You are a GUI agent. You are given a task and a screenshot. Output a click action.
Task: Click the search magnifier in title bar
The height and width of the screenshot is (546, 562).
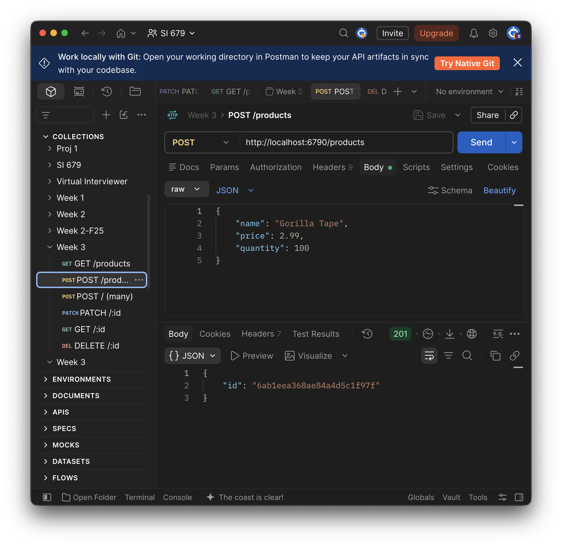(343, 33)
